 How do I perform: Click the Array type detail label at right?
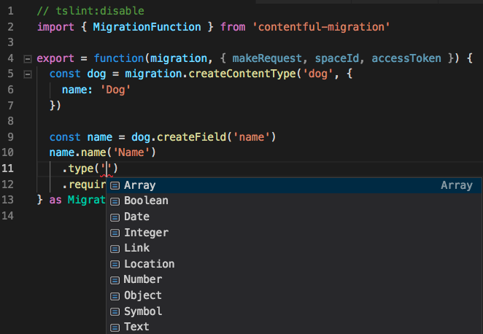tap(456, 185)
